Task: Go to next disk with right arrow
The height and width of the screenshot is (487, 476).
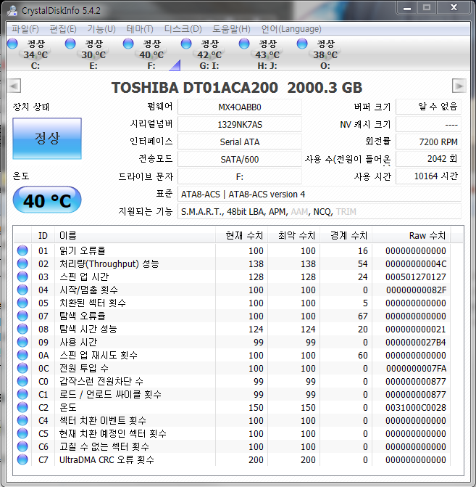Action: [x=458, y=86]
